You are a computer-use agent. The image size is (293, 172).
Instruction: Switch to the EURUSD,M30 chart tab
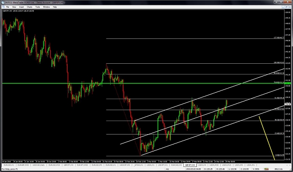pyautogui.click(x=54, y=165)
